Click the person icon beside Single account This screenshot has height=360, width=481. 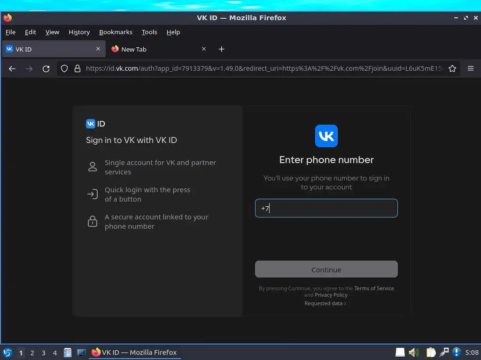point(93,167)
